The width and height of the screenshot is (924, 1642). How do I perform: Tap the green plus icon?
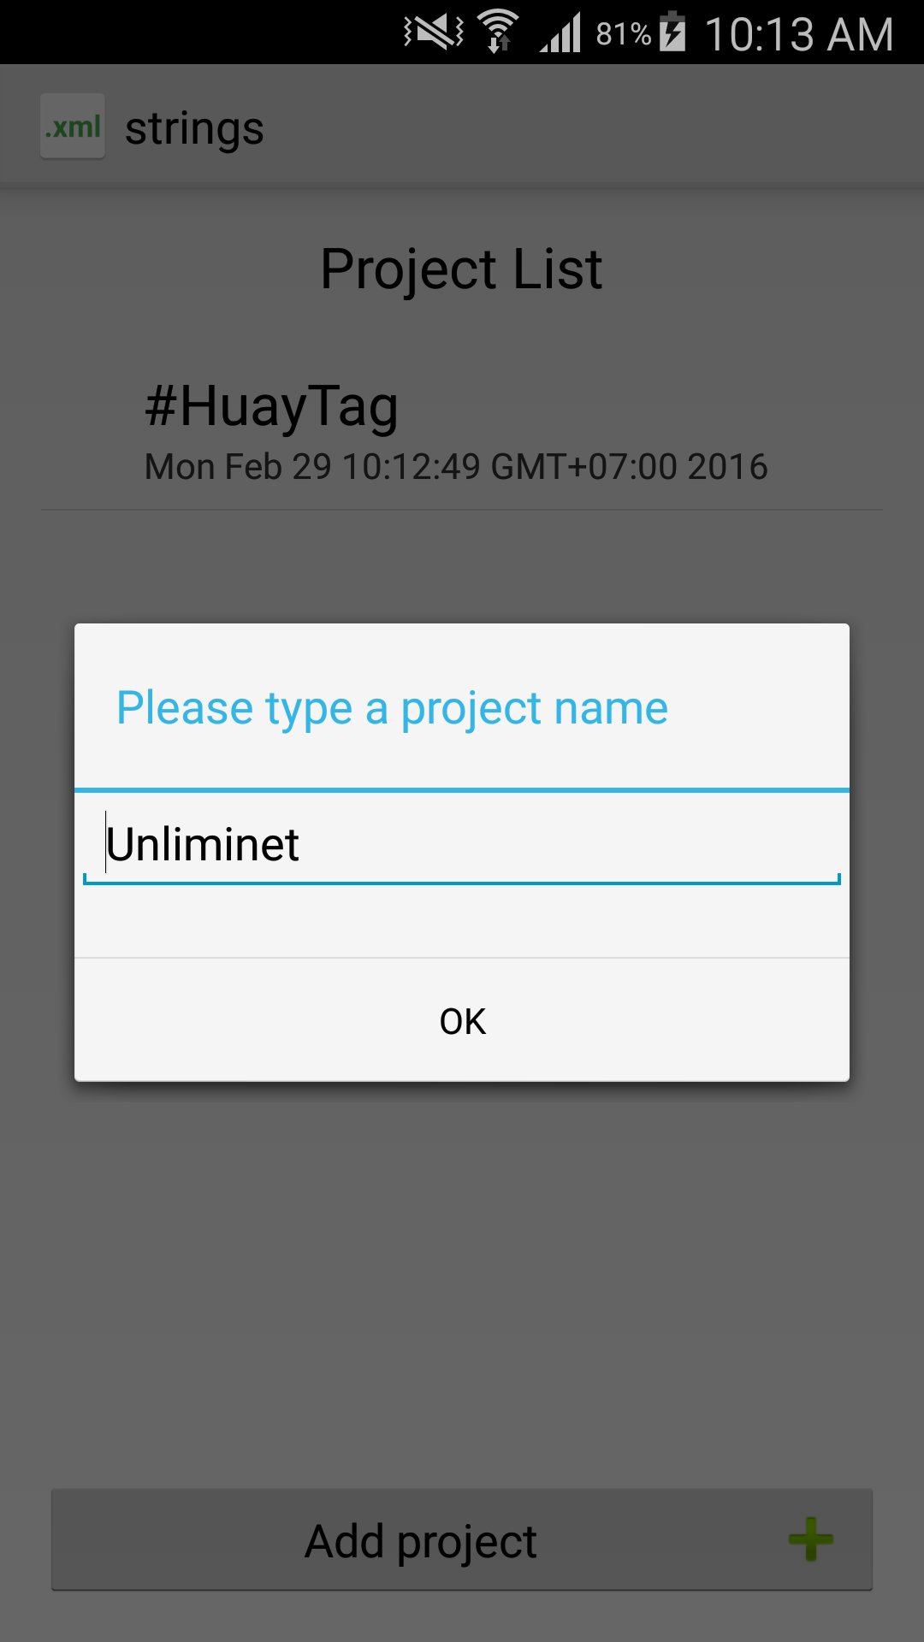810,1539
